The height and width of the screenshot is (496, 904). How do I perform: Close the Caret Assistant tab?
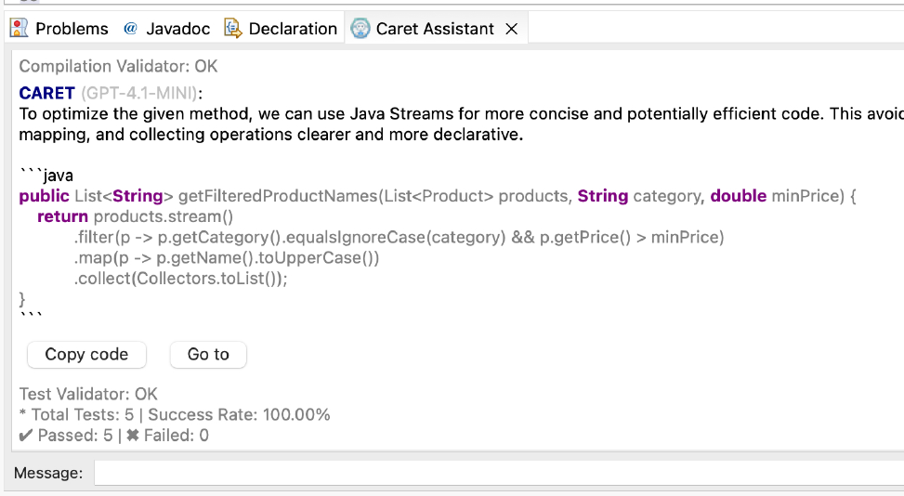tap(511, 29)
